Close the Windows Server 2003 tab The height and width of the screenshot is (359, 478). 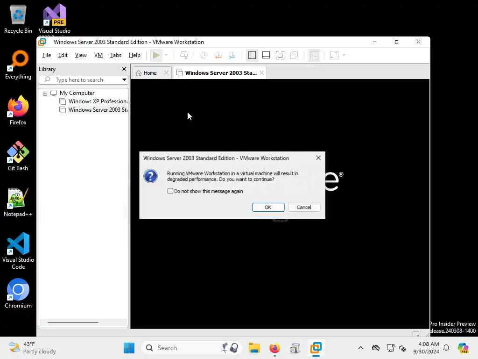261,72
